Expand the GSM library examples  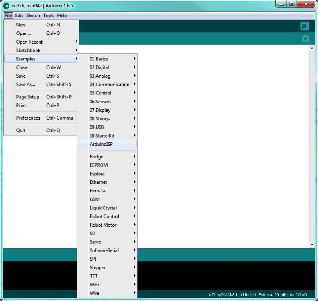tap(107, 199)
